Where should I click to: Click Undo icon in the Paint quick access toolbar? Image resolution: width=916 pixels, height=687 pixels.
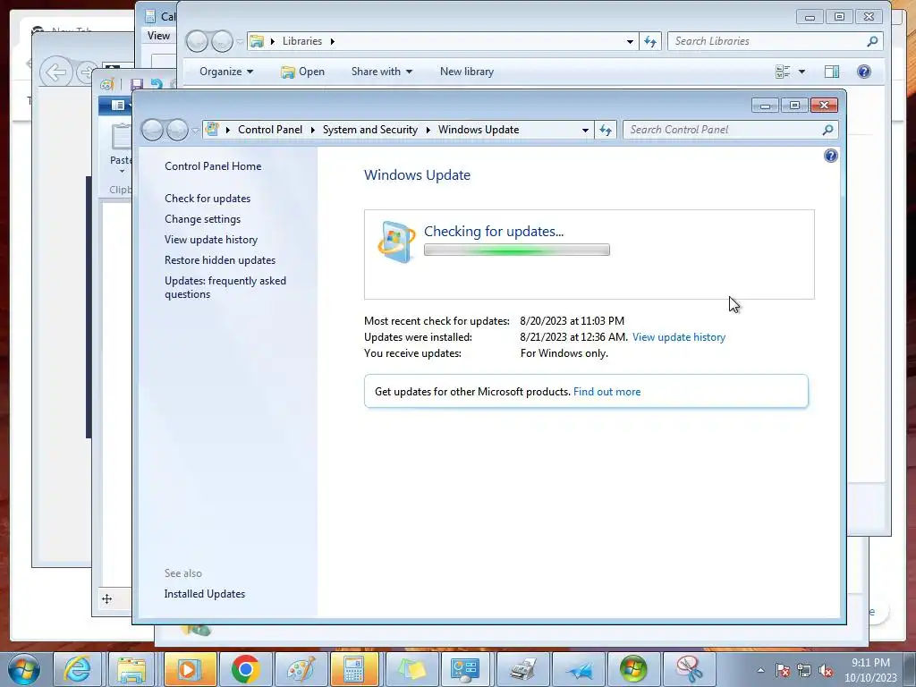(x=157, y=85)
